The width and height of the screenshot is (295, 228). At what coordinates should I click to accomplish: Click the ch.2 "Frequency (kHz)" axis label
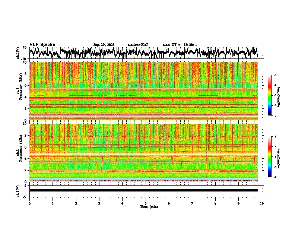21,148
